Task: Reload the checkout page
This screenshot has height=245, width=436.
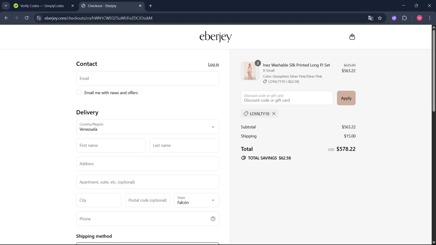Action: pyautogui.click(x=27, y=18)
